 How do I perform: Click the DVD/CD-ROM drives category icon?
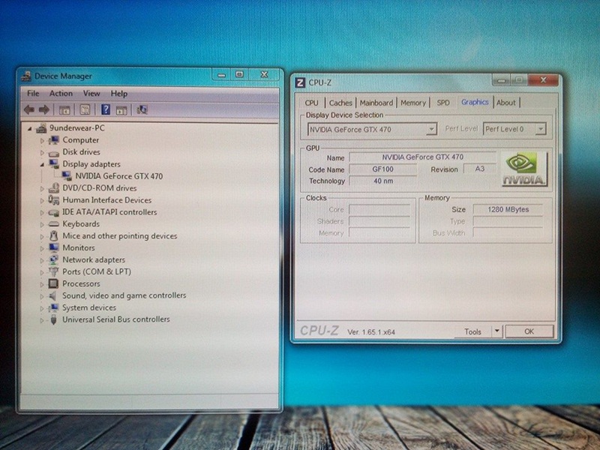53,188
